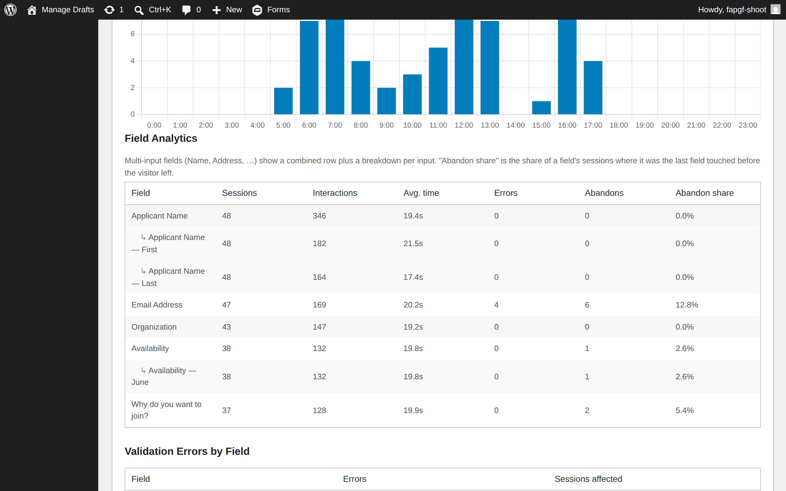Screen dimensions: 786x491
Task: Click the user avatar thumbnail
Action: click(776, 10)
